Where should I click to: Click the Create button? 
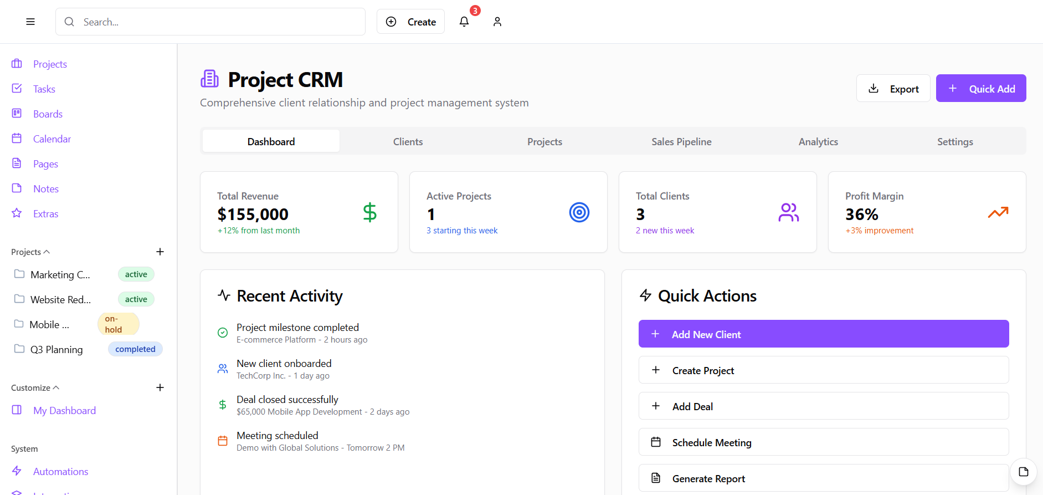pos(410,22)
